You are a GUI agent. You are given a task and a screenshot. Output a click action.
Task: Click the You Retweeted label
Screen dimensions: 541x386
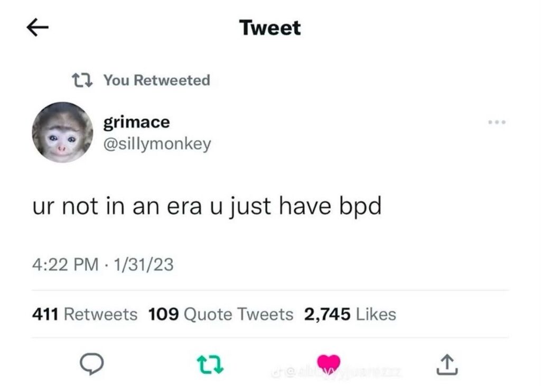156,81
